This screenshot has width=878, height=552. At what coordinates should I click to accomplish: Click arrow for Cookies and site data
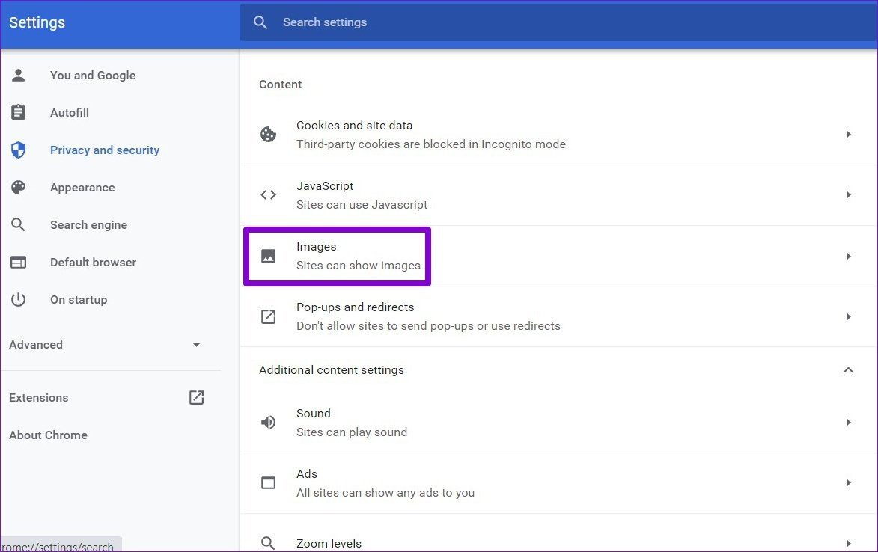tap(848, 134)
